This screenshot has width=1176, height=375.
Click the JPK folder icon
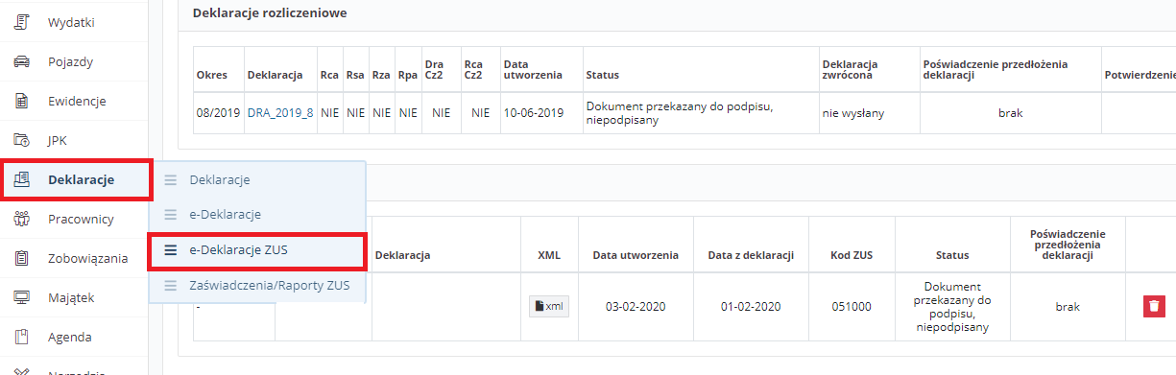[x=21, y=140]
